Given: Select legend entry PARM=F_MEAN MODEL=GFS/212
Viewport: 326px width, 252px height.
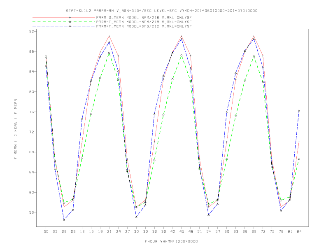Looking at the screenshot, I should [144, 26].
